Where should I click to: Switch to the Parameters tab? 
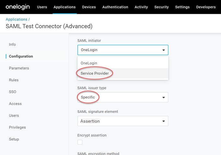19,68
